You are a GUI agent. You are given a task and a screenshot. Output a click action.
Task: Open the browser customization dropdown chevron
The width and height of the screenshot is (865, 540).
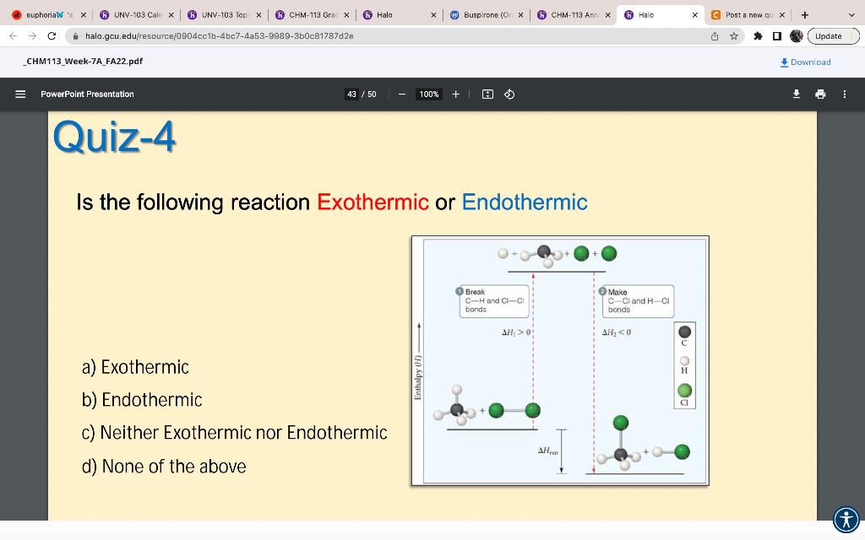pyautogui.click(x=850, y=13)
